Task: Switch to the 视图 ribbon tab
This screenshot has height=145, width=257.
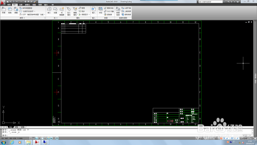Action: coord(34,5)
